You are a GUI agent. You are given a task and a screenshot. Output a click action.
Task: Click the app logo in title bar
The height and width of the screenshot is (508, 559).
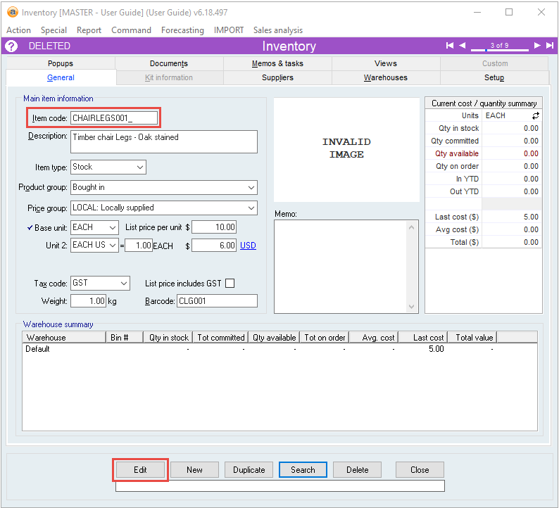pos(11,12)
